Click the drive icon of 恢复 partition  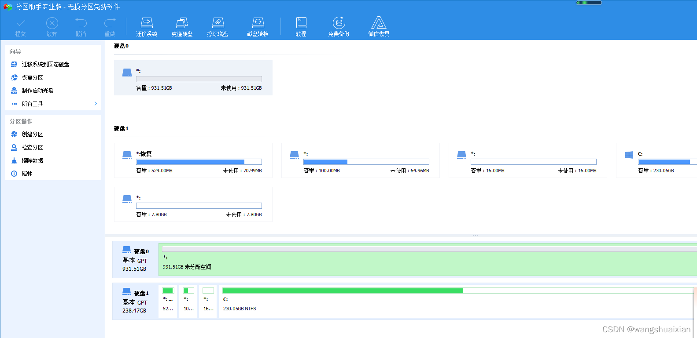(127, 155)
